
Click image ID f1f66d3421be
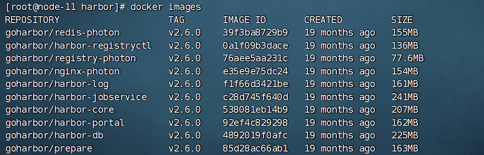pos(255,84)
